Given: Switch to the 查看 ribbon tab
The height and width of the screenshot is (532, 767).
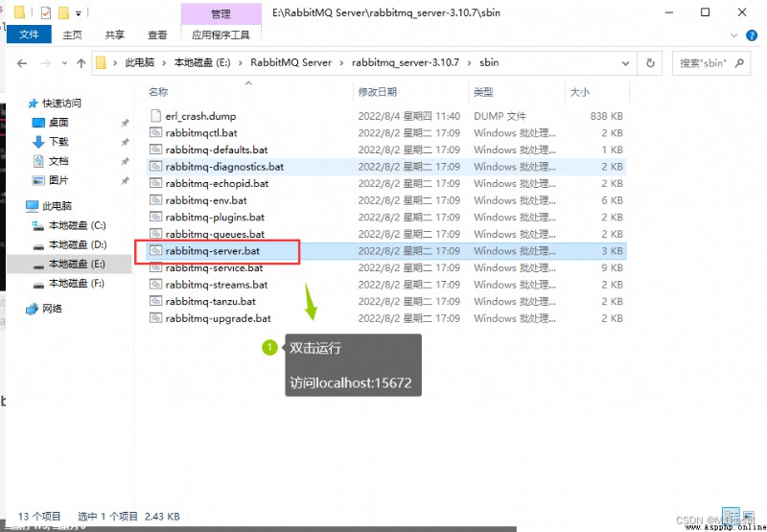Looking at the screenshot, I should 157,35.
